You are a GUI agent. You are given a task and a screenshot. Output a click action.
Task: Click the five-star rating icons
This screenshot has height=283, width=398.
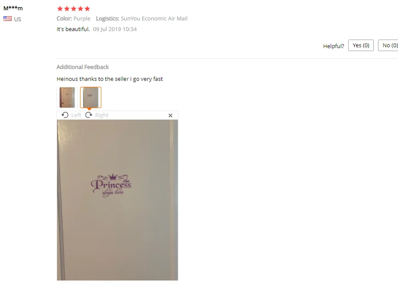click(74, 9)
